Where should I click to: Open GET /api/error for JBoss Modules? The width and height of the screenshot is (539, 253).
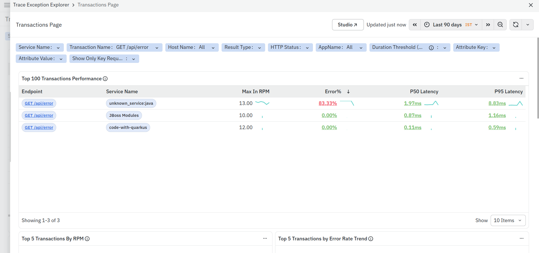click(x=39, y=115)
